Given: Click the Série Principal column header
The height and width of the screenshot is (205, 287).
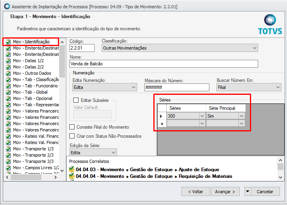Looking at the screenshot, I should click(225, 108).
